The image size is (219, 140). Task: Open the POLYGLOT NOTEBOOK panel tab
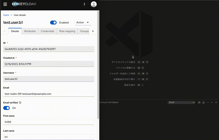coord(109,102)
